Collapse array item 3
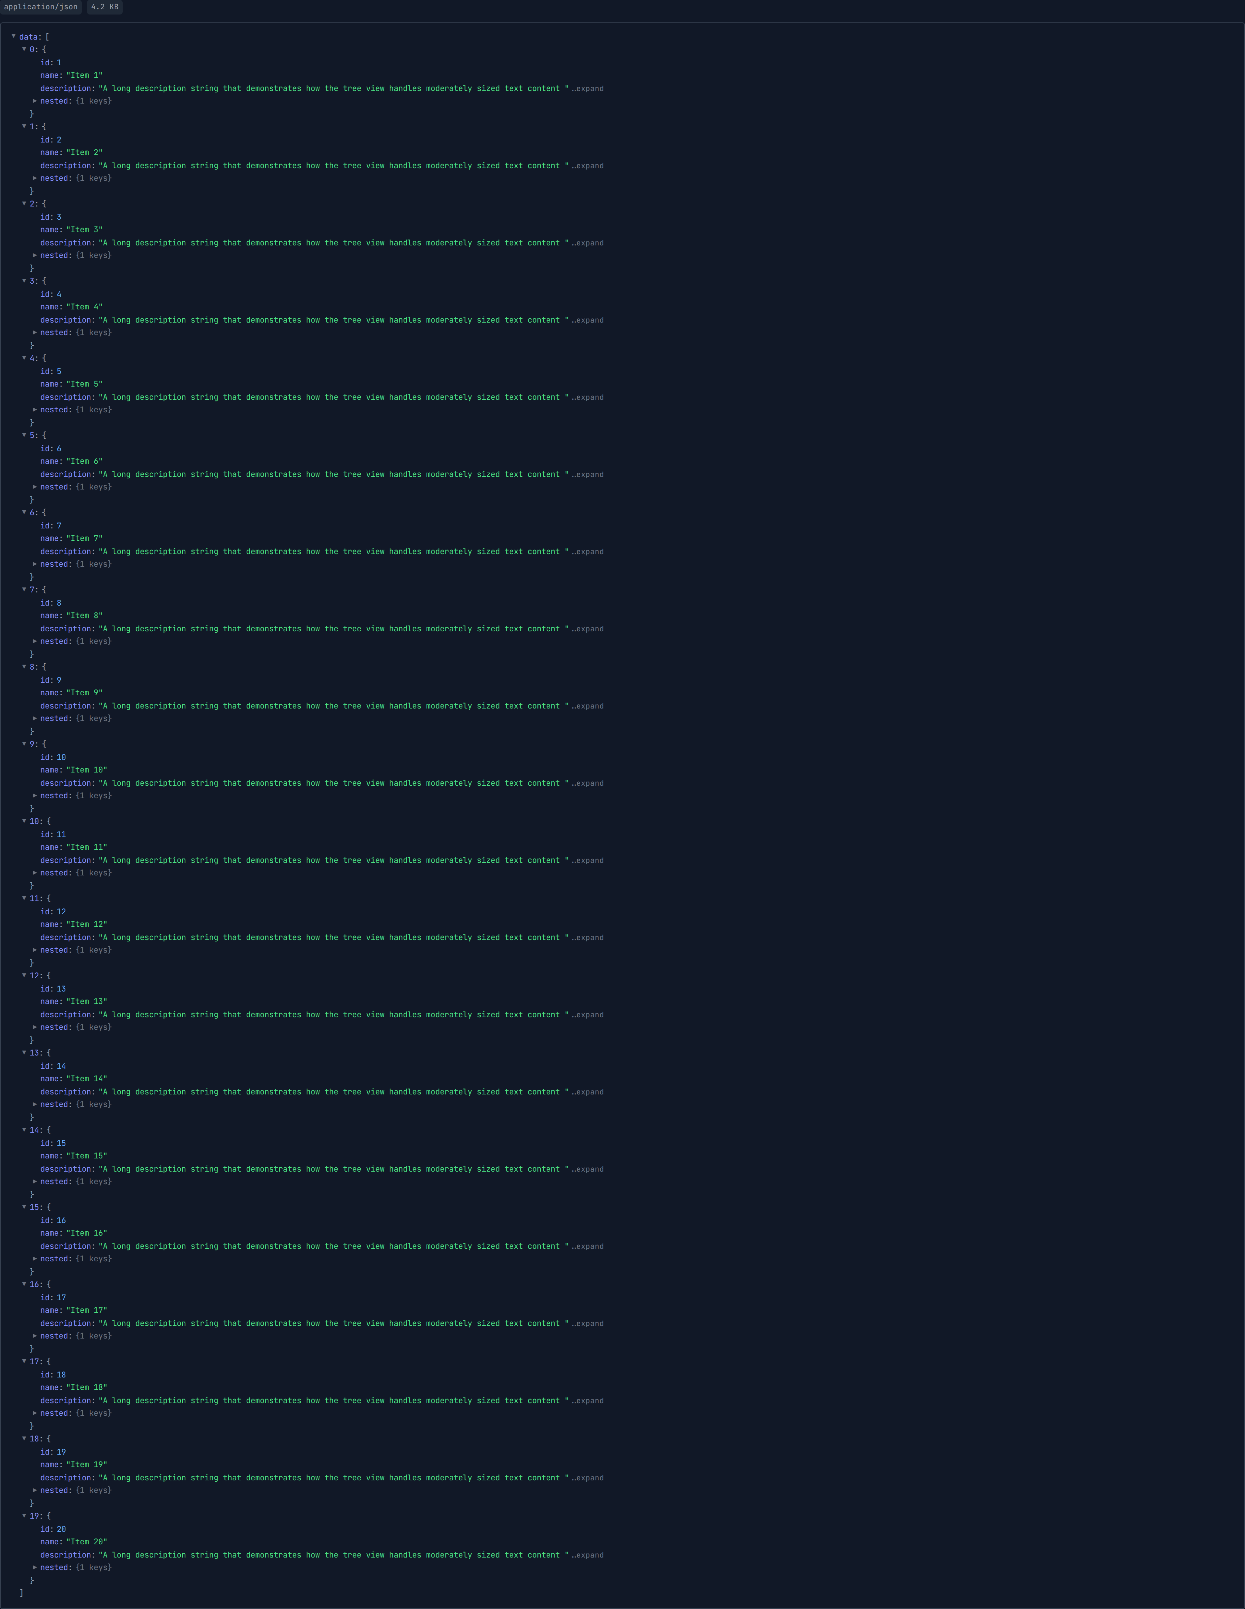The image size is (1245, 1609). tap(24, 281)
